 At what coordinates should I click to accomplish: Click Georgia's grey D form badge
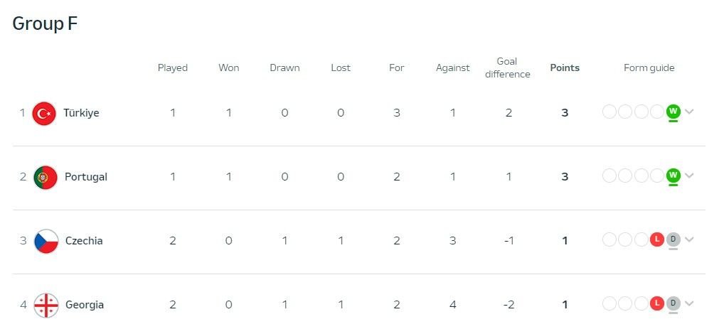click(674, 303)
